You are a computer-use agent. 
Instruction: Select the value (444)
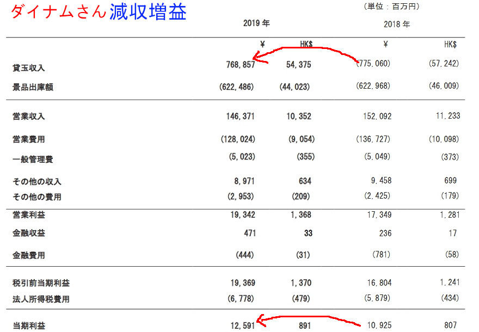(x=245, y=255)
